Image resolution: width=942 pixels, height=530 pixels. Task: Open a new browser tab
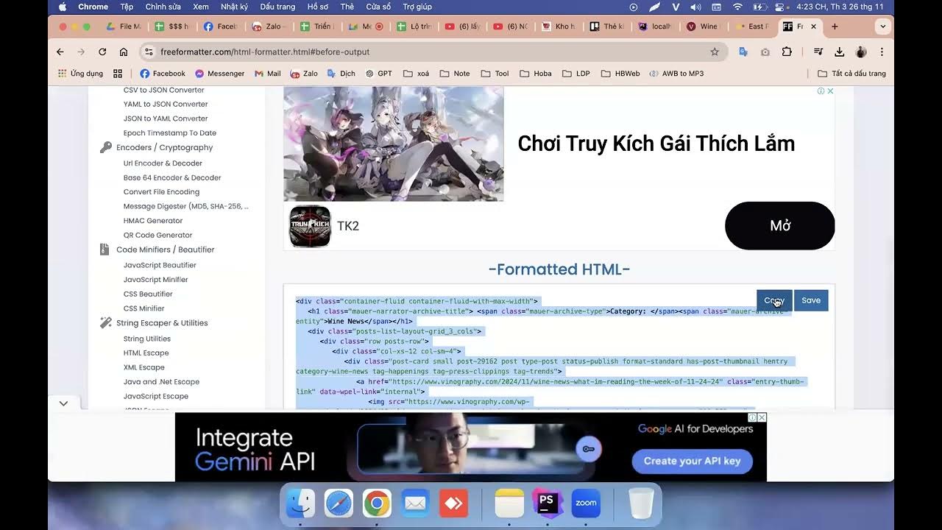pos(835,26)
